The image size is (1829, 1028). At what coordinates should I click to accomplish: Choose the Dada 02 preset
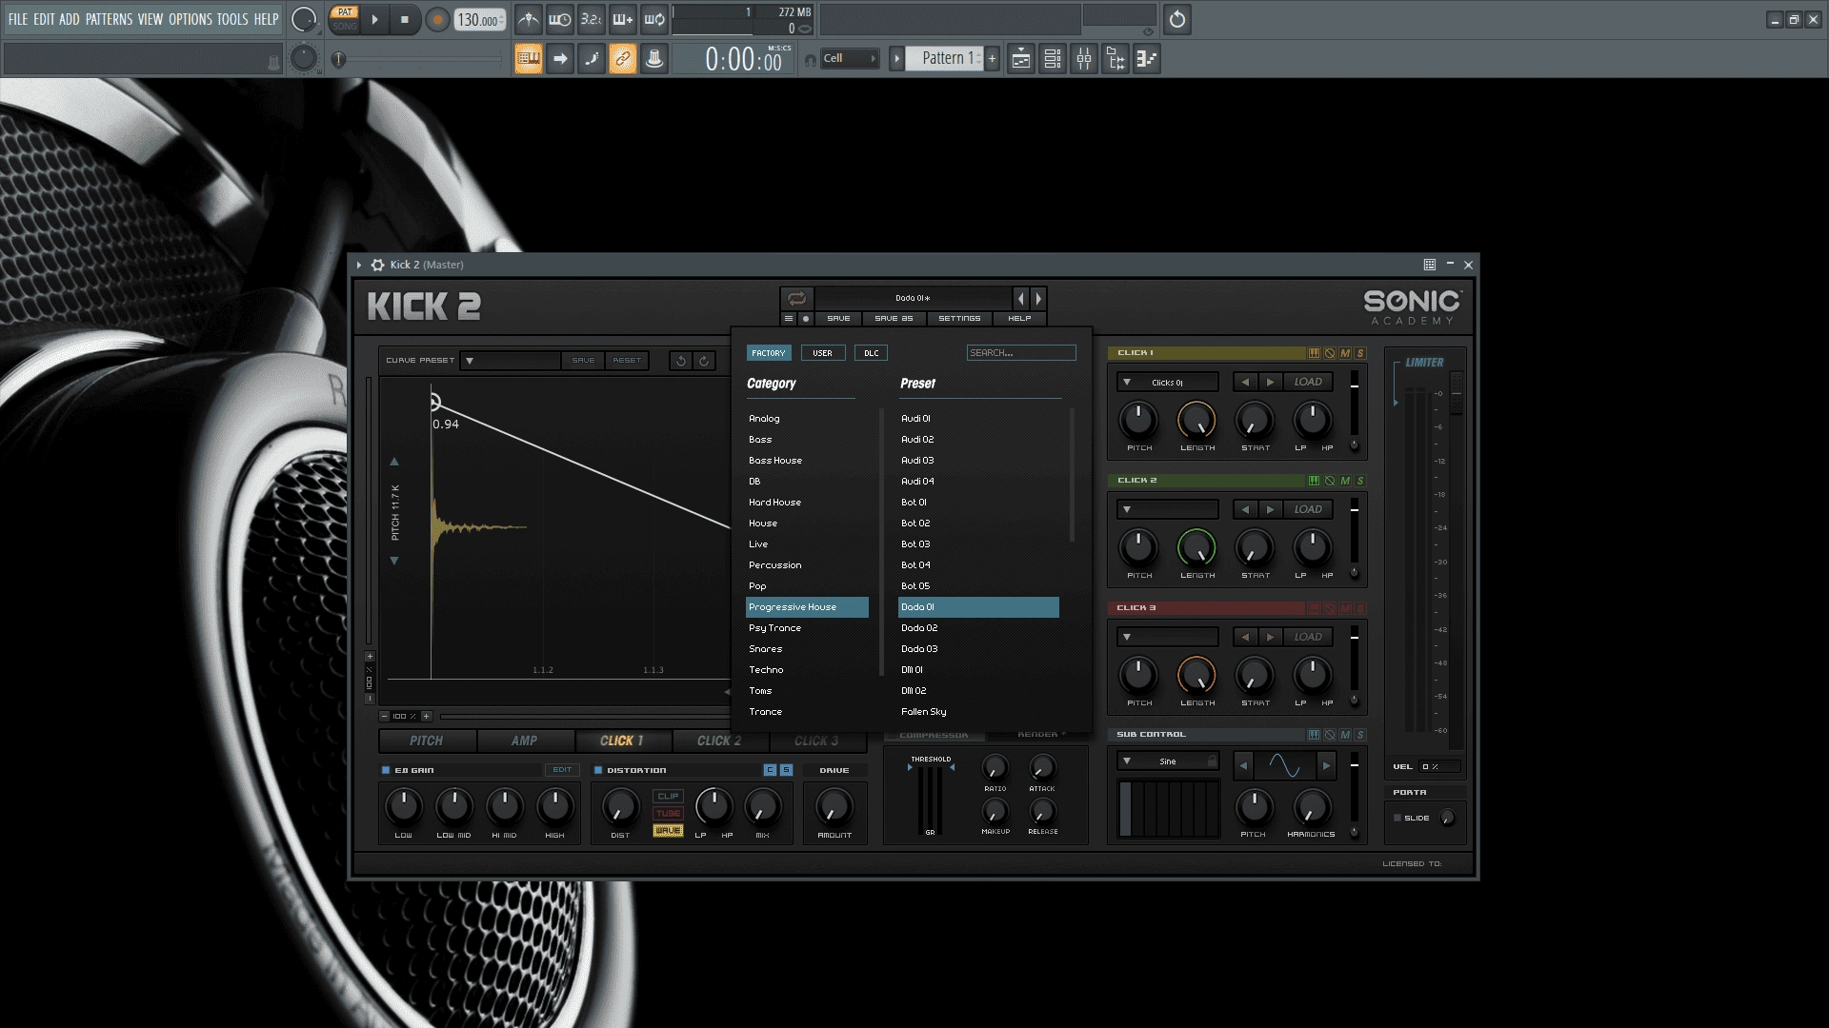[x=978, y=628]
